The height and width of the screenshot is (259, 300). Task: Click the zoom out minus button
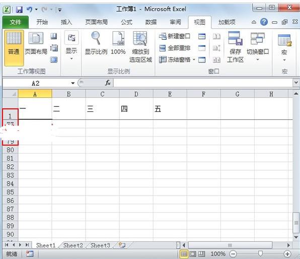(x=233, y=254)
